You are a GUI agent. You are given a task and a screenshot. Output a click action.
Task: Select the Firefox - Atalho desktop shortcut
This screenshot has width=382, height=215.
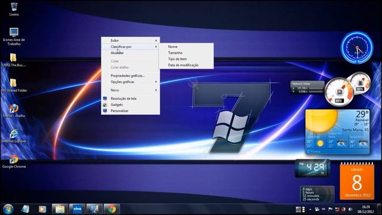click(x=14, y=111)
